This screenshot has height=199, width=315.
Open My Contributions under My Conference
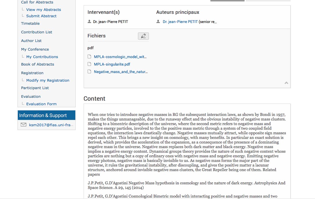[42, 57]
